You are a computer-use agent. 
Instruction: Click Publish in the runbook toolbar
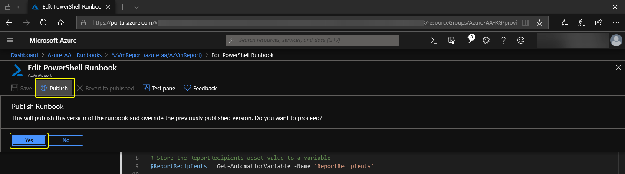coord(54,88)
